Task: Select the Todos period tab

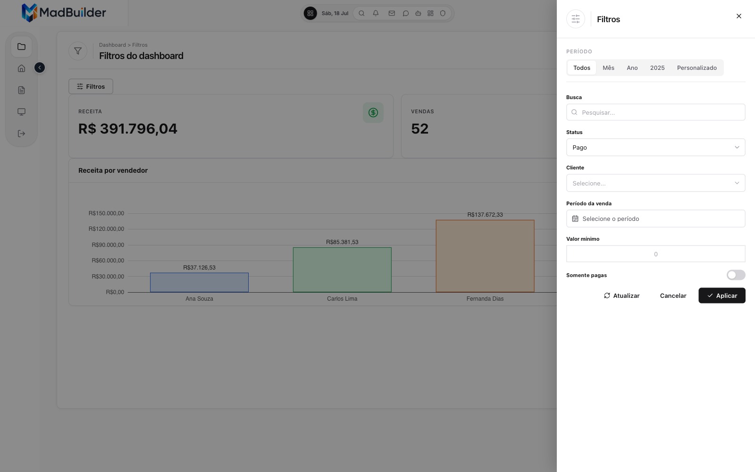Action: coord(582,67)
